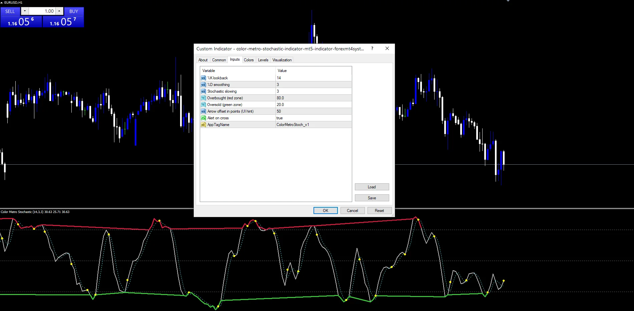Click the SELL button in trade panel
634x311 pixels.
pos(10,11)
